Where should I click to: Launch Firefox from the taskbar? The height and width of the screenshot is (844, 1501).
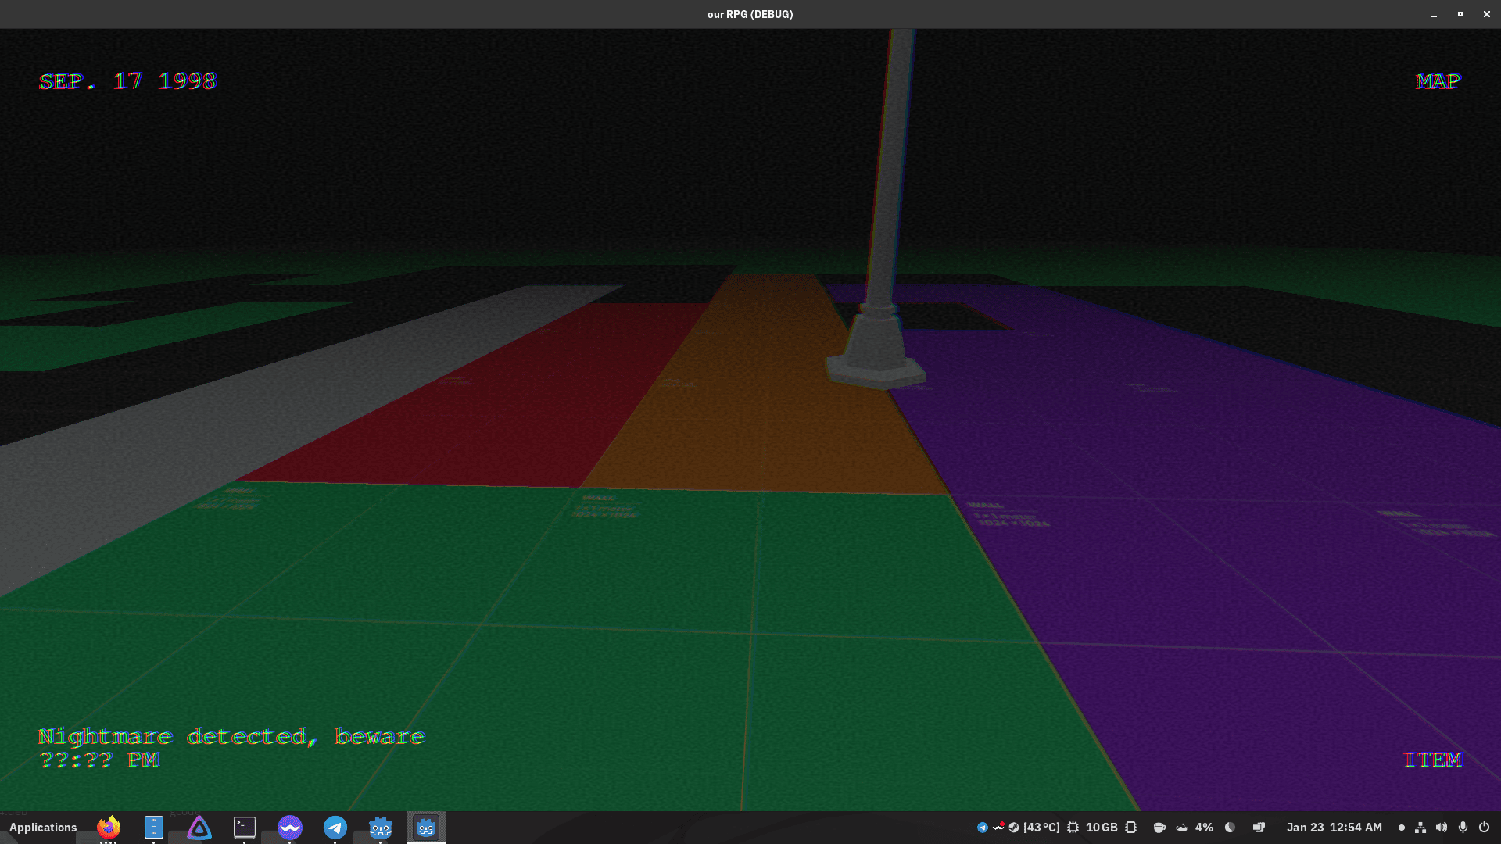tap(109, 827)
